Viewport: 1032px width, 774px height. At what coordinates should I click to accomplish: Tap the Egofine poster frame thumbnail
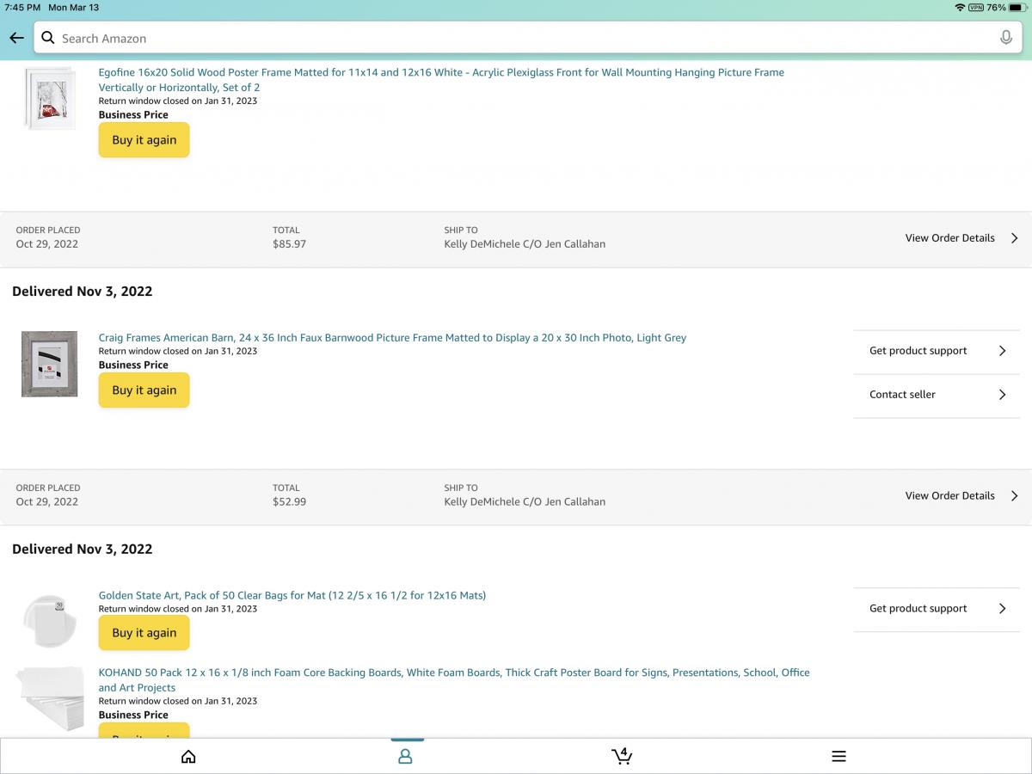tap(50, 99)
